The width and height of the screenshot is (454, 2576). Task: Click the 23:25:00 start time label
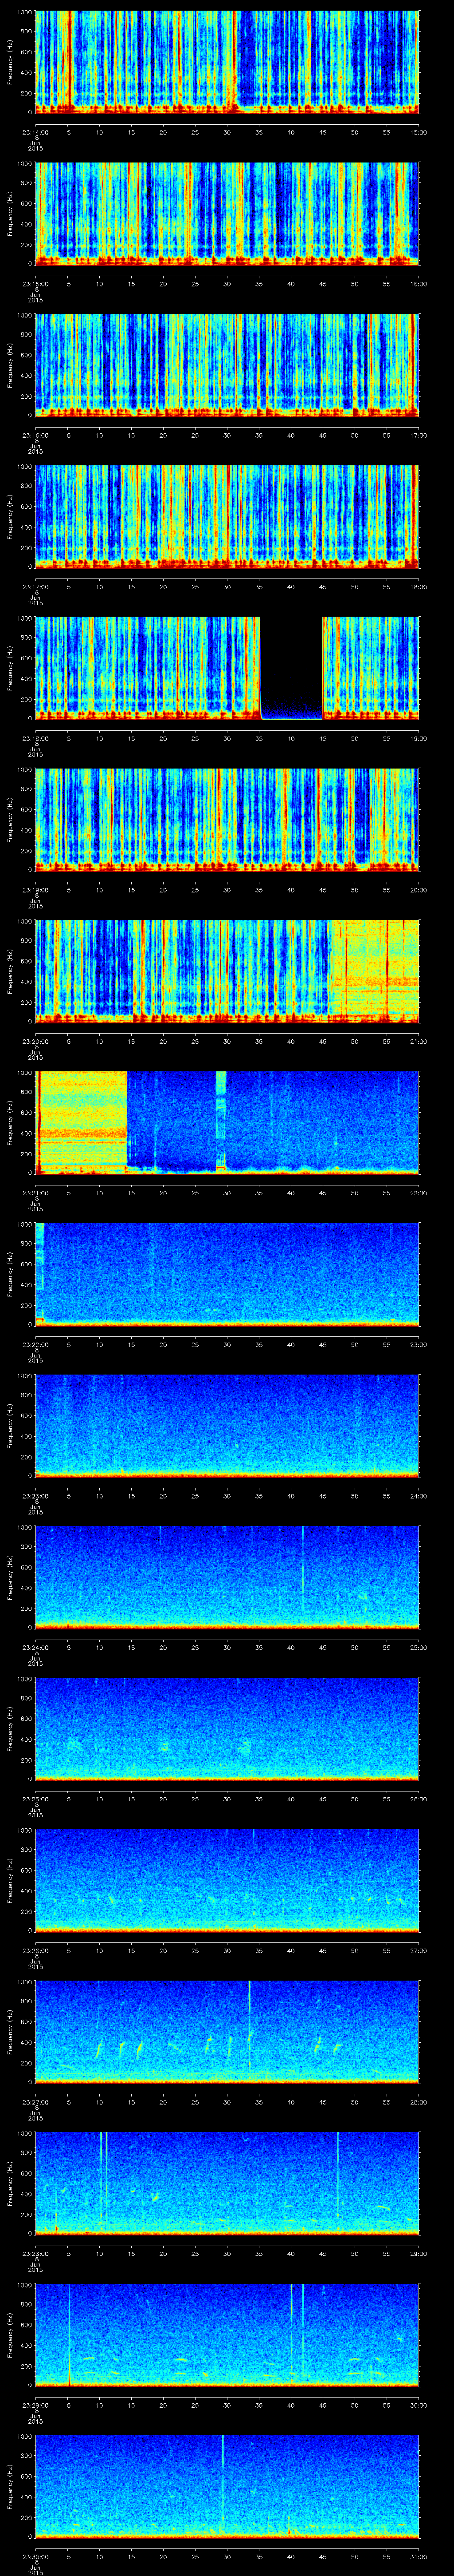click(x=36, y=1800)
